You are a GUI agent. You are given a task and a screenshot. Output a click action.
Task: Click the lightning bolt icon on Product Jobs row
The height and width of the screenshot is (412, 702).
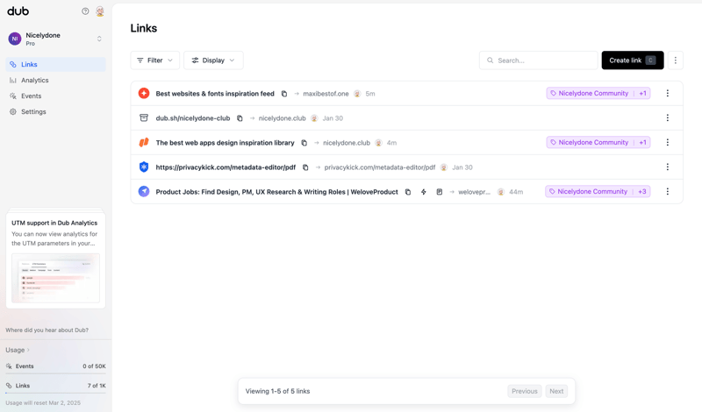[424, 192]
